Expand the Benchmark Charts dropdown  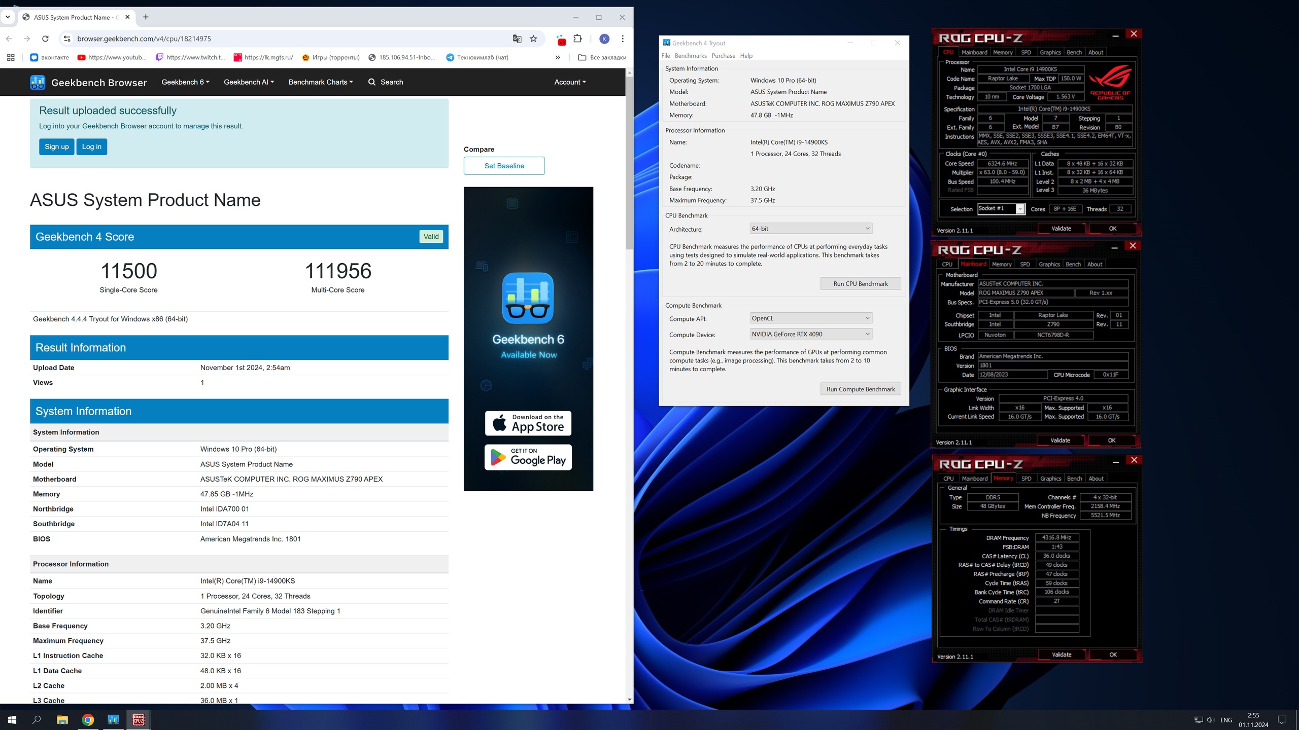(320, 82)
